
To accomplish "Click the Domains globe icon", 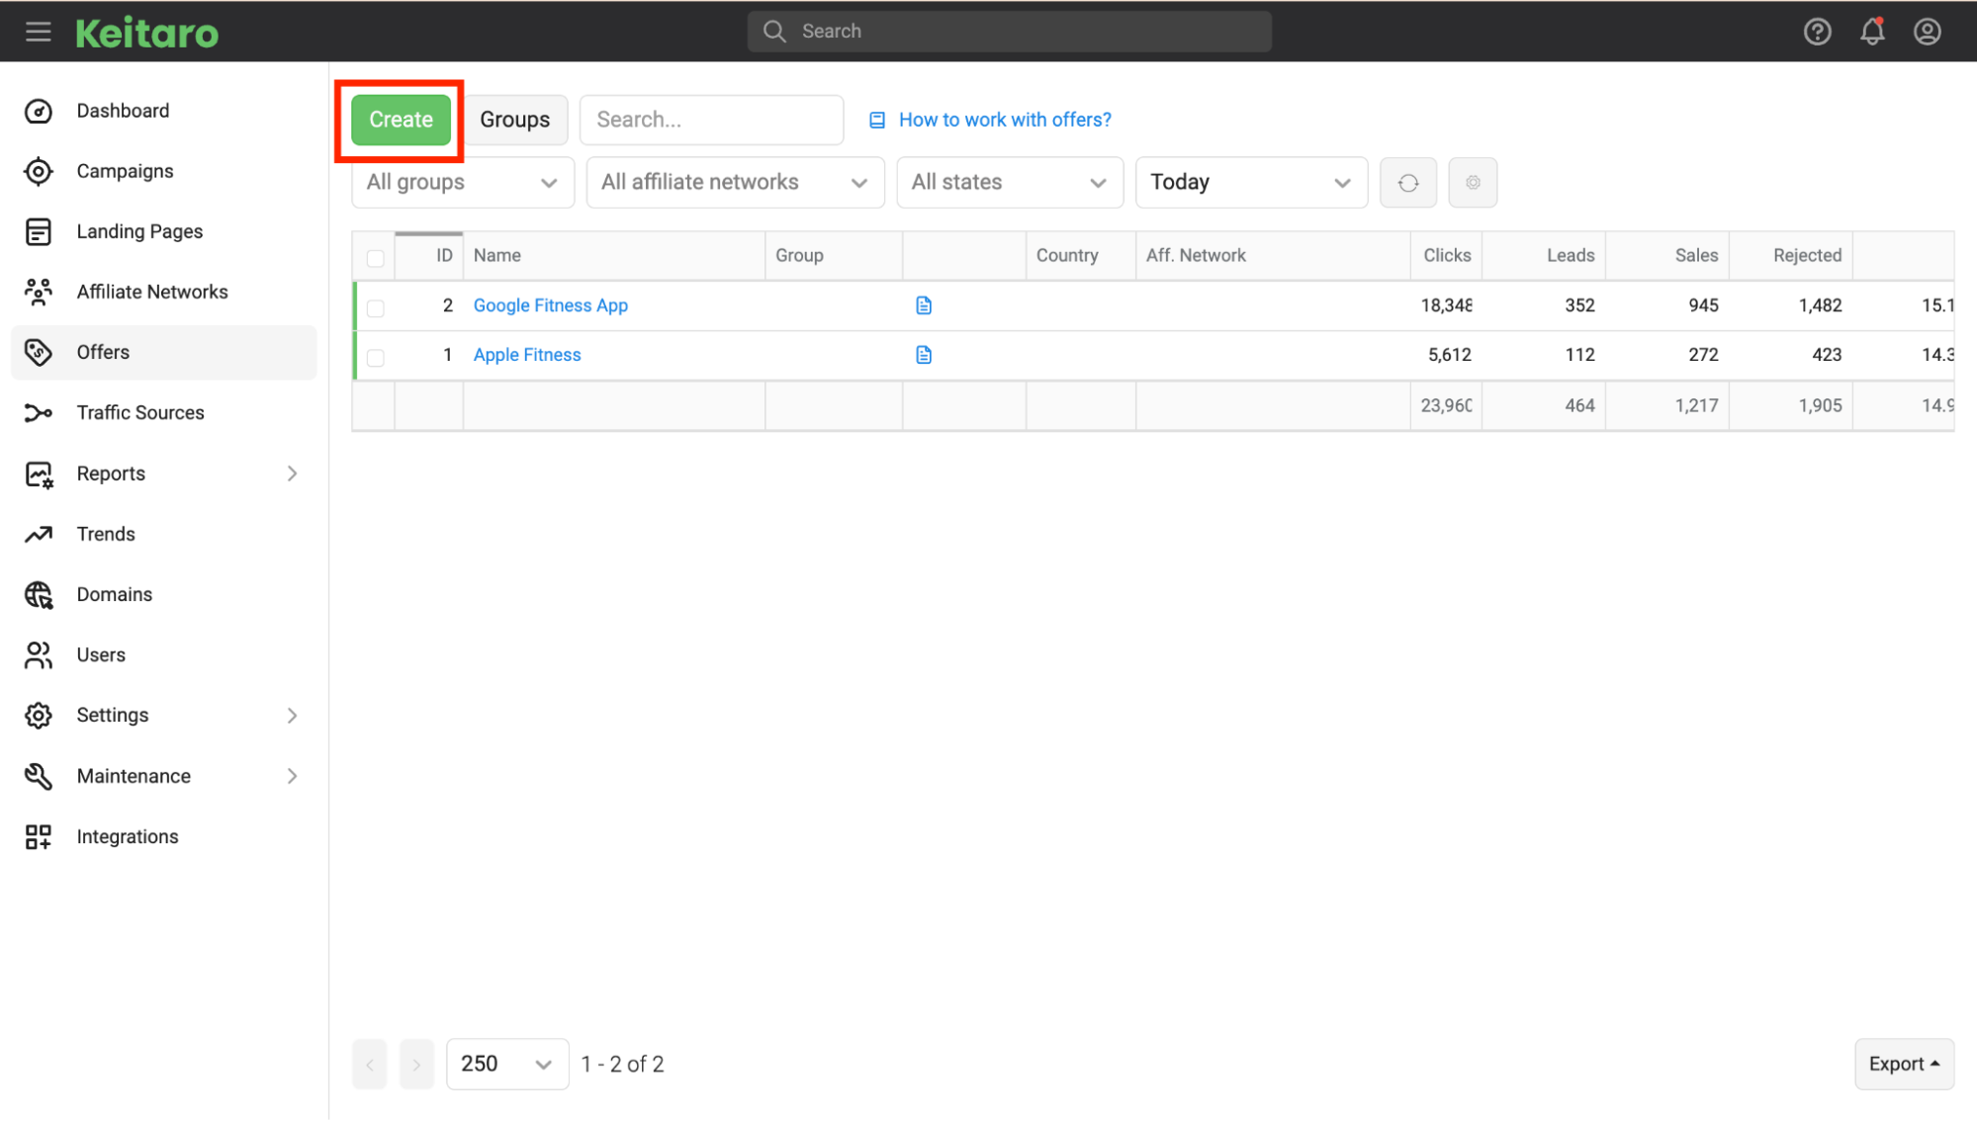I will pos(39,594).
